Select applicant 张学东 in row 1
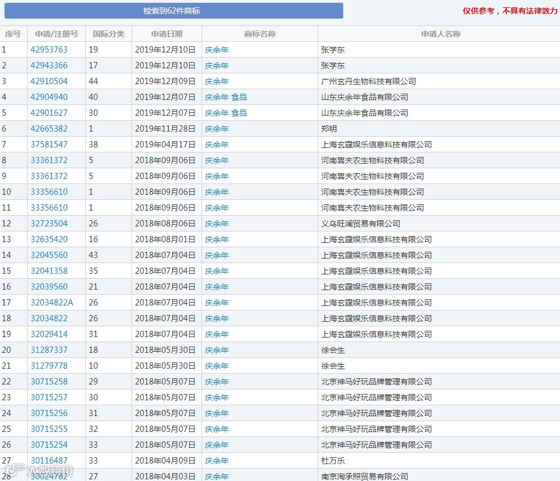 point(333,50)
